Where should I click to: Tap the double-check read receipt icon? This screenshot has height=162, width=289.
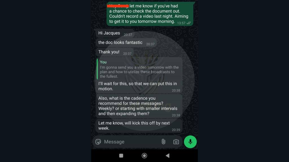point(189,23)
